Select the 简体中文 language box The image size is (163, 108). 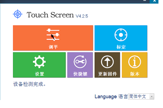click(x=141, y=97)
